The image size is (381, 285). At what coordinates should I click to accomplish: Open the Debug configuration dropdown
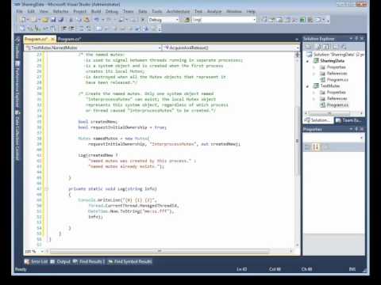(x=177, y=20)
